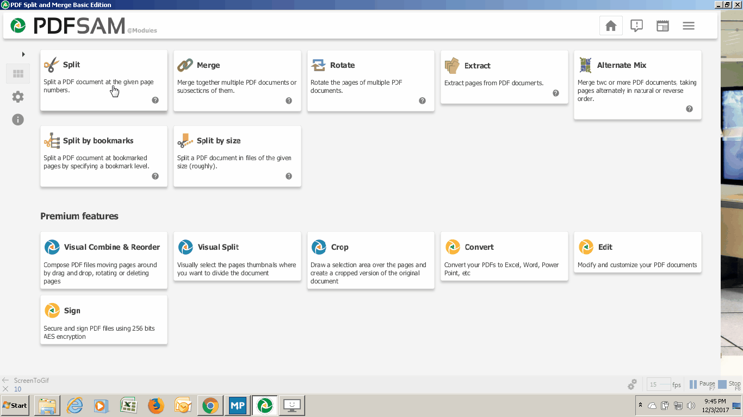Discard recording with ScreenToGif X icon
The width and height of the screenshot is (743, 417).
pyautogui.click(x=5, y=389)
